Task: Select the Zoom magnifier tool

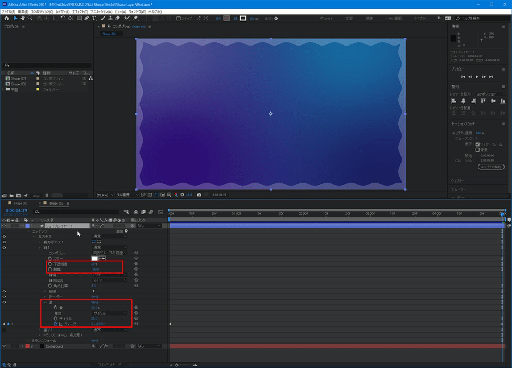Action: tap(31, 18)
